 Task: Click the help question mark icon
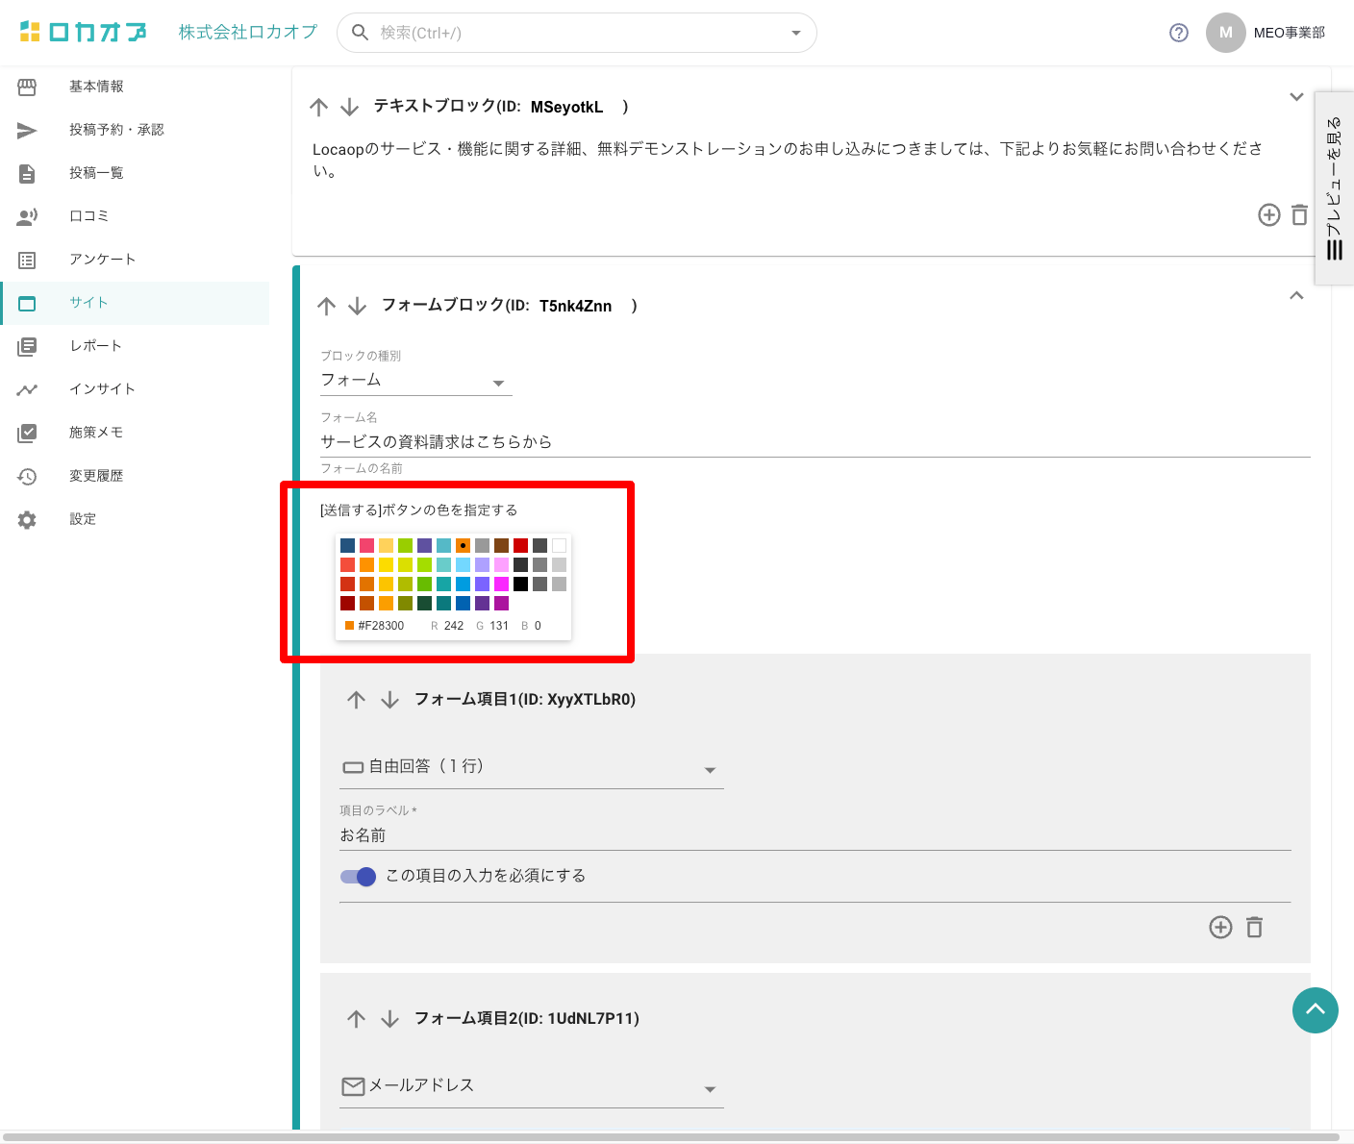(x=1178, y=33)
